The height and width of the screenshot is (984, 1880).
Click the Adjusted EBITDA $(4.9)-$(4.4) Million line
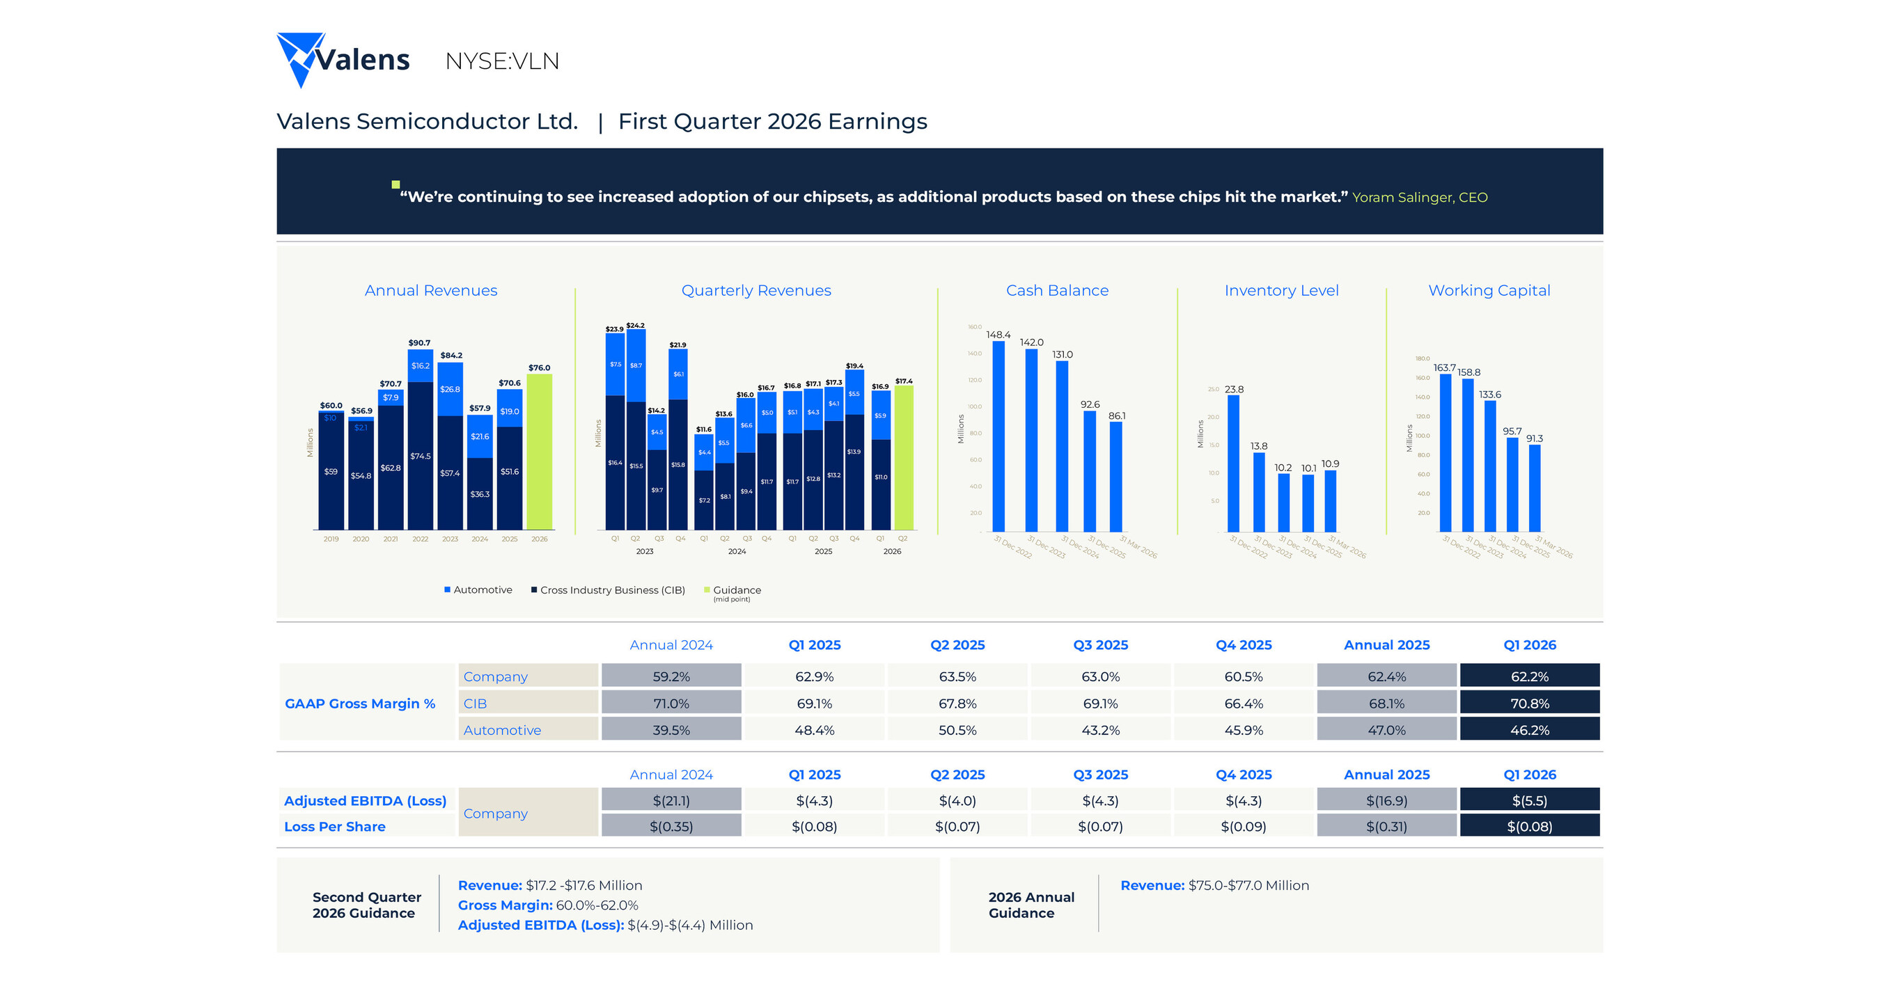pos(605,925)
